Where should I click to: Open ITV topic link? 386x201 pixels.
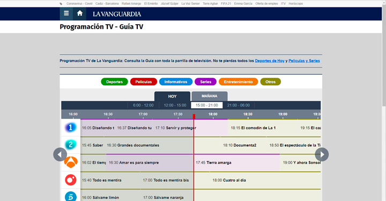tap(284, 4)
